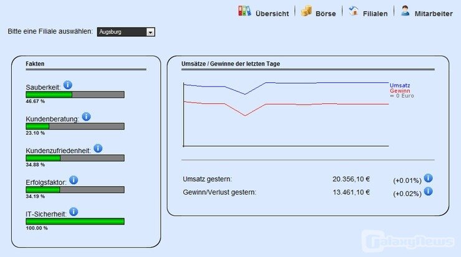Click the (+0.02%) change value
The image size is (461, 257).
[407, 194]
